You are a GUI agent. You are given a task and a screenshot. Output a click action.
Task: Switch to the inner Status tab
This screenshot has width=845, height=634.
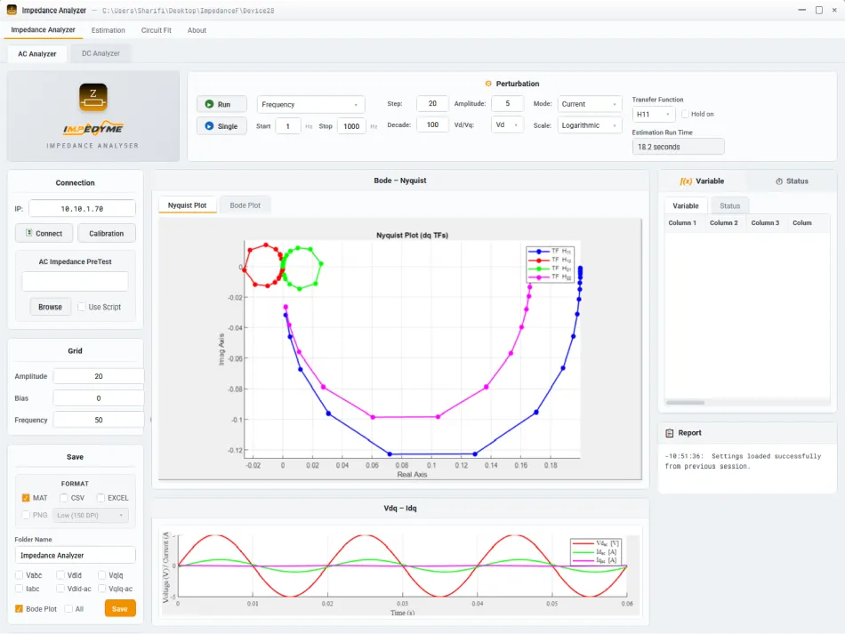[729, 205]
